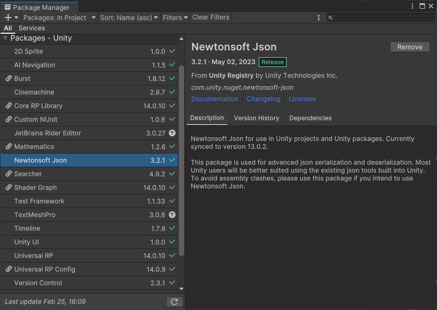This screenshot has width=437, height=310.
Task: Click the package list vertical scrollbar thumb
Action: (181, 161)
